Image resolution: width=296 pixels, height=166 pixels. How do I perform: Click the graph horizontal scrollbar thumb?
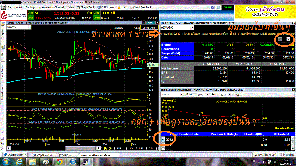[80, 148]
